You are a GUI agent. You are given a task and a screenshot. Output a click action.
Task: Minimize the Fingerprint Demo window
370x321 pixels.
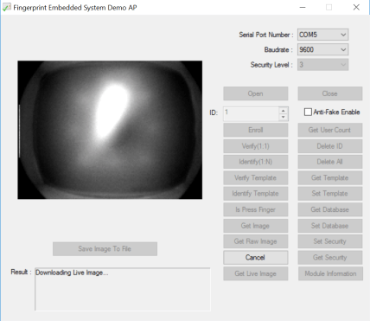point(303,7)
